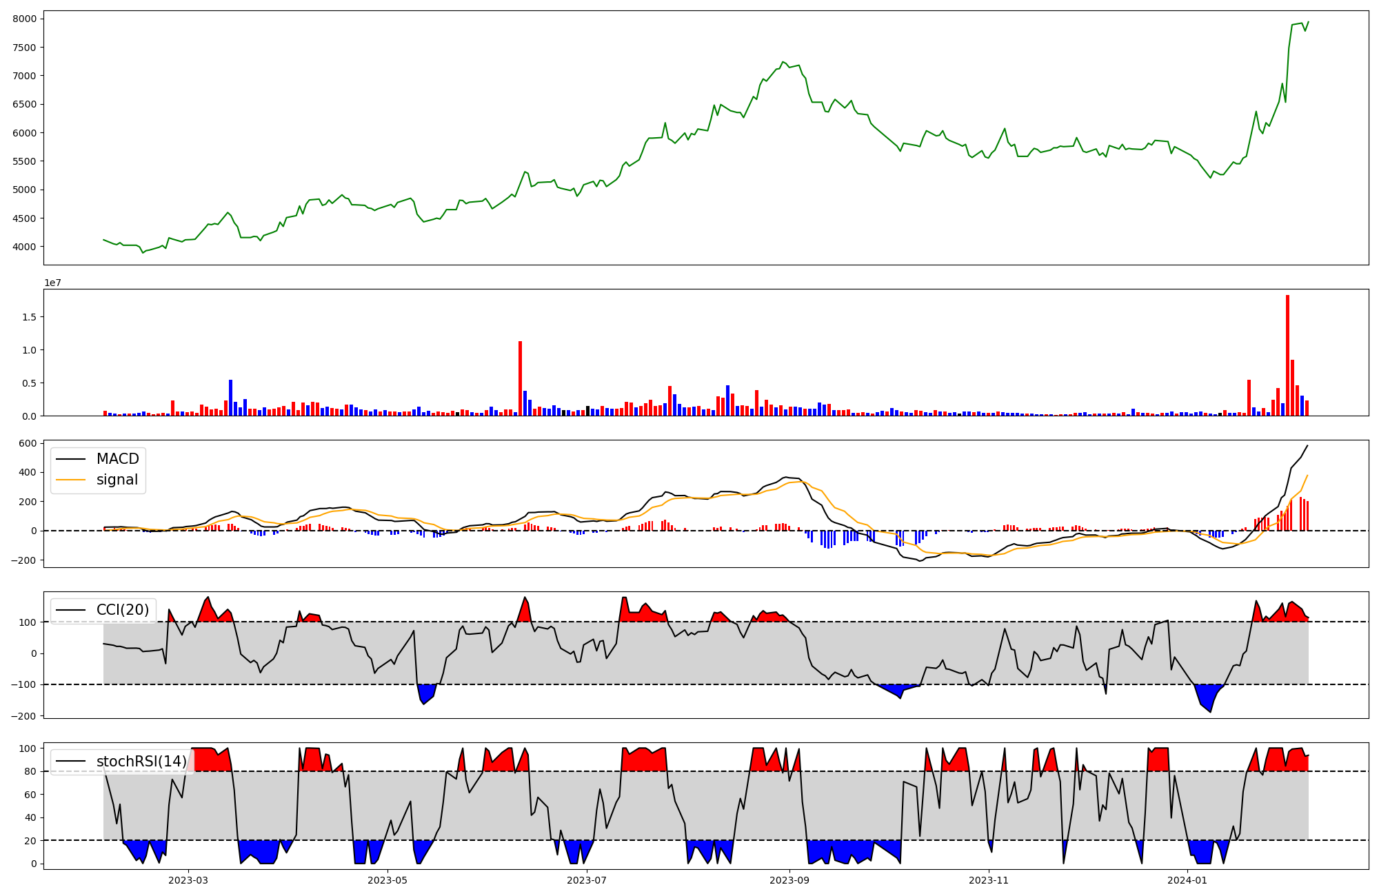
Task: Click the -200 tick on the CCI axis
Action: [24, 716]
